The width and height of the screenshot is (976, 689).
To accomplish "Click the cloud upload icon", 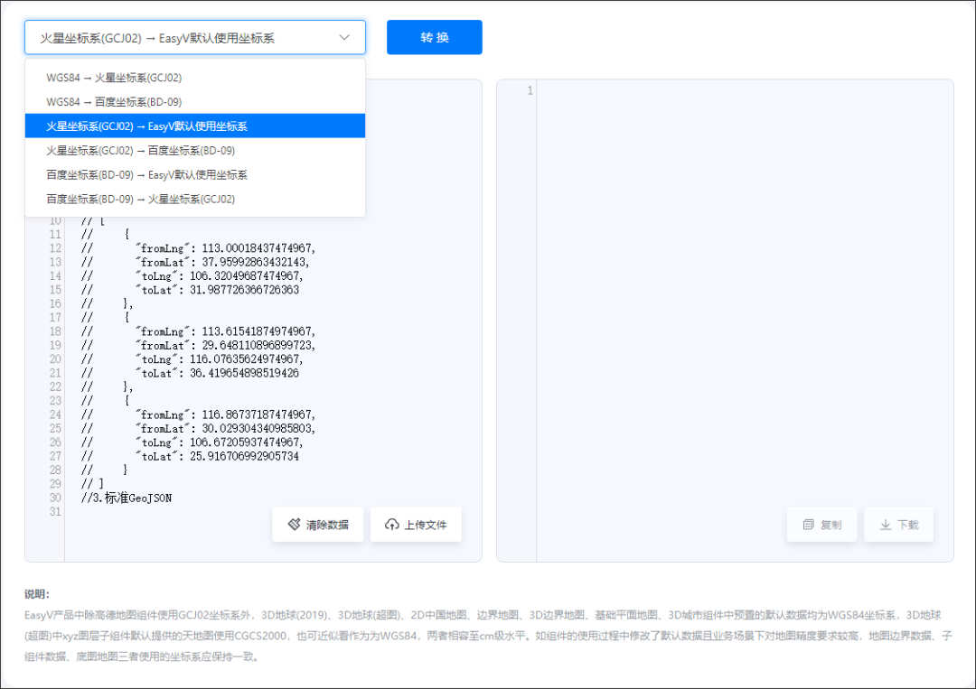I will pyautogui.click(x=391, y=525).
